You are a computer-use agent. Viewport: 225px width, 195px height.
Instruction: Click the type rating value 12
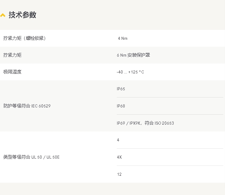click(119, 174)
